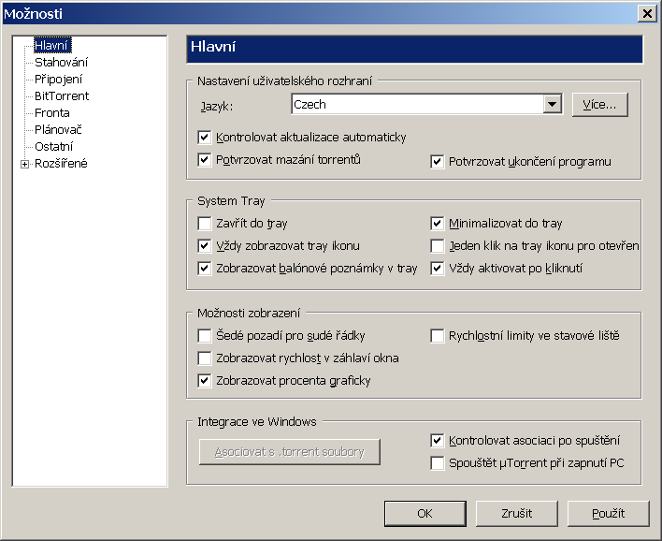Click Zrušit to cancel changes
Screen dimensions: 662x541
tap(517, 513)
